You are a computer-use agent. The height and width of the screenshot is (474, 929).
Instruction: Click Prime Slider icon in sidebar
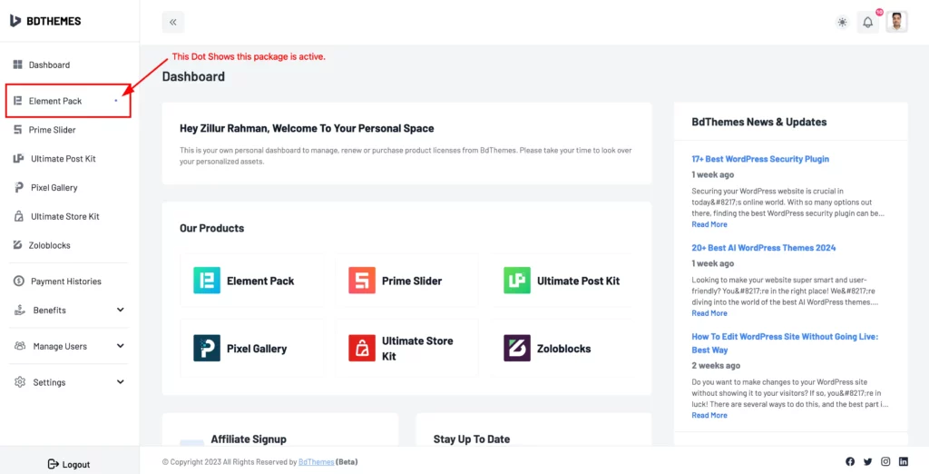pos(18,130)
